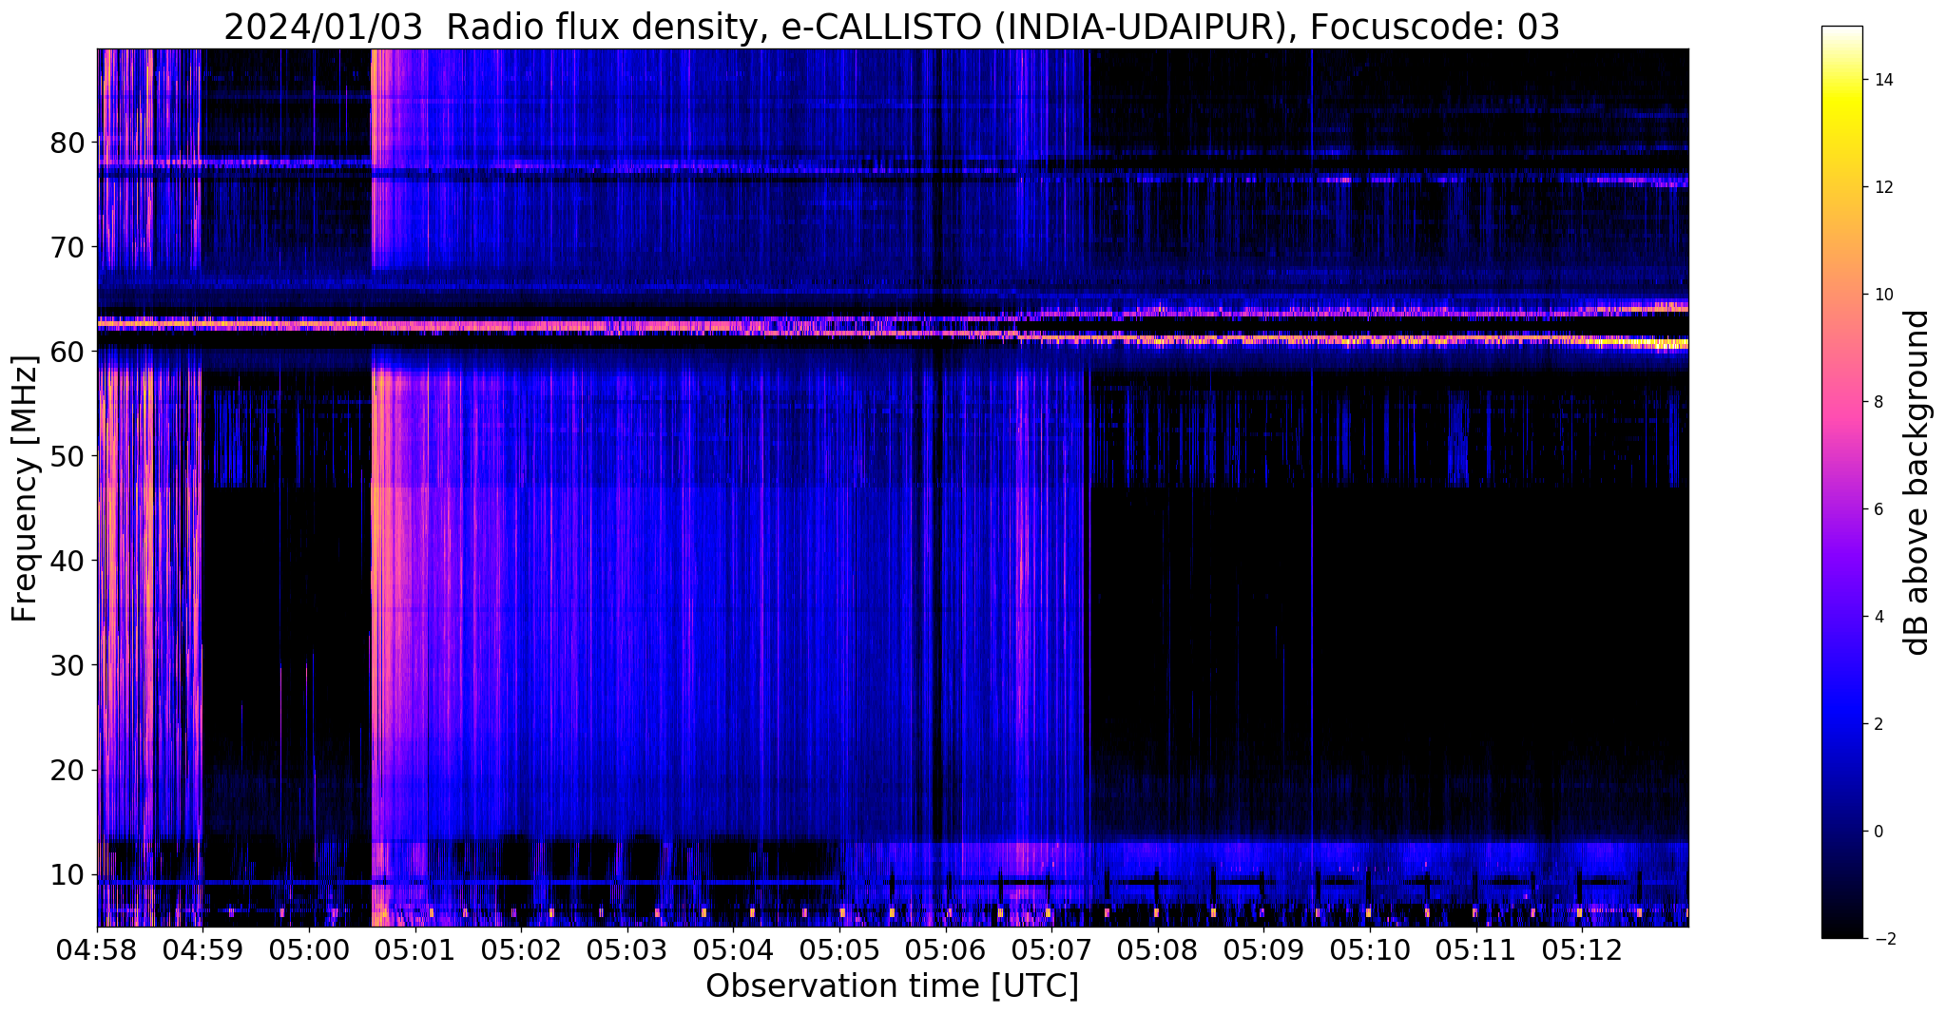Click the 04:58 time tick label

(97, 949)
